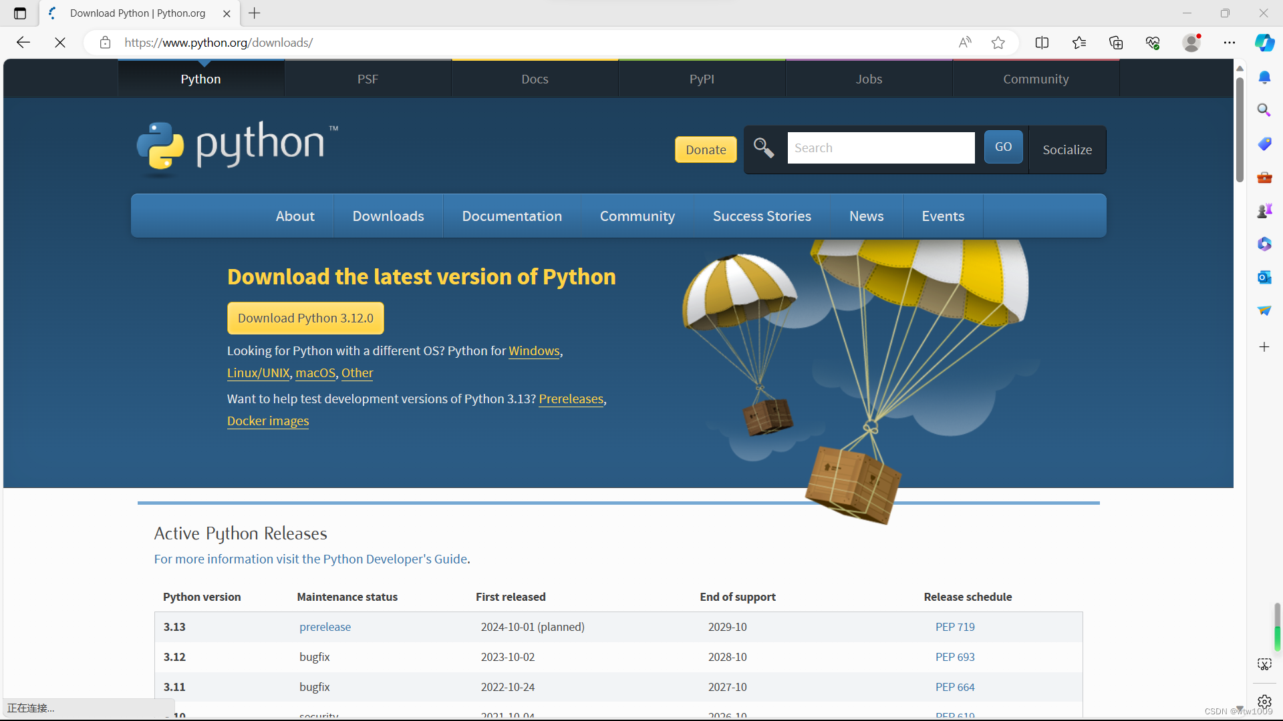Follow the Linux/UNIX link
The height and width of the screenshot is (721, 1283).
pyautogui.click(x=258, y=373)
